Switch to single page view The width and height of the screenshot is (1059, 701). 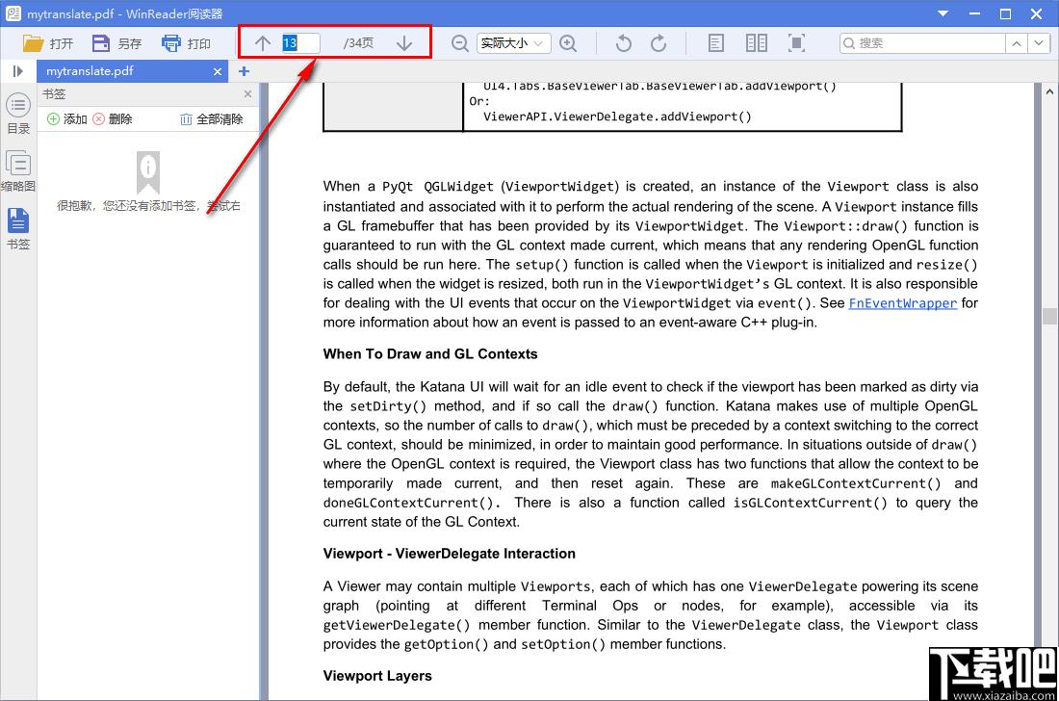tap(716, 43)
